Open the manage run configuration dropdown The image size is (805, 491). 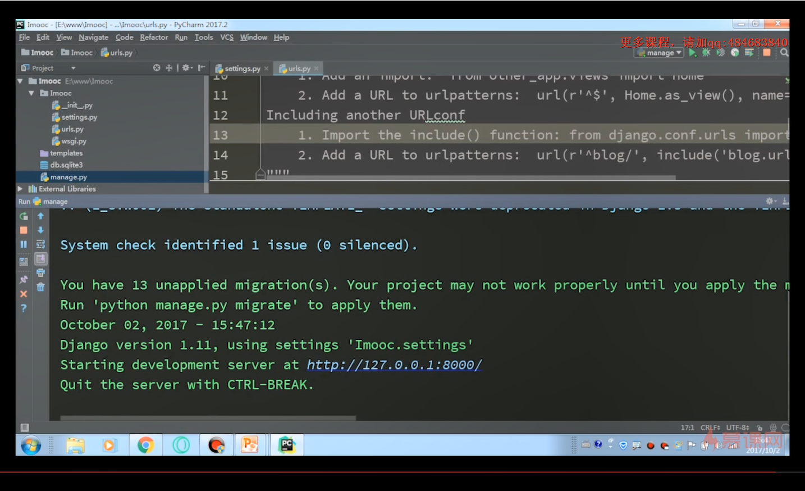click(660, 53)
